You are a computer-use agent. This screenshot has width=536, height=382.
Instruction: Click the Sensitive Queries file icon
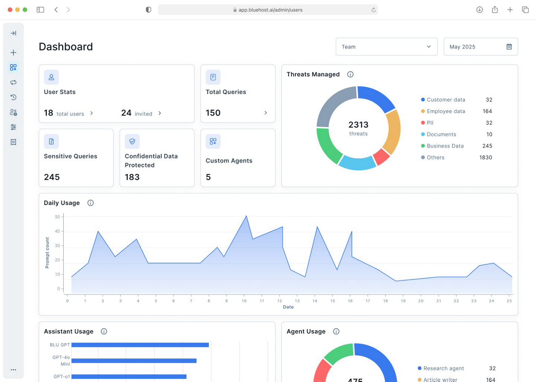click(52, 141)
